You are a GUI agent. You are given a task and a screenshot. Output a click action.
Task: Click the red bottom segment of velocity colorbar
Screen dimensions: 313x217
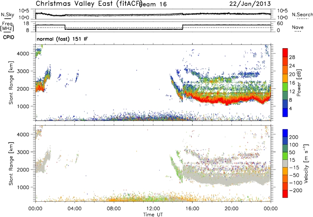(285, 194)
